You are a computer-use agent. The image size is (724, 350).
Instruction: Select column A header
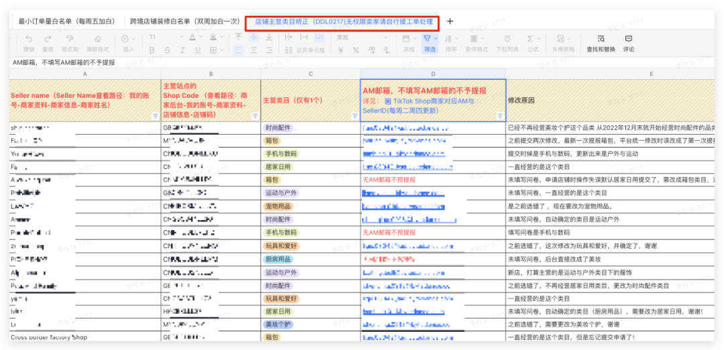click(85, 74)
